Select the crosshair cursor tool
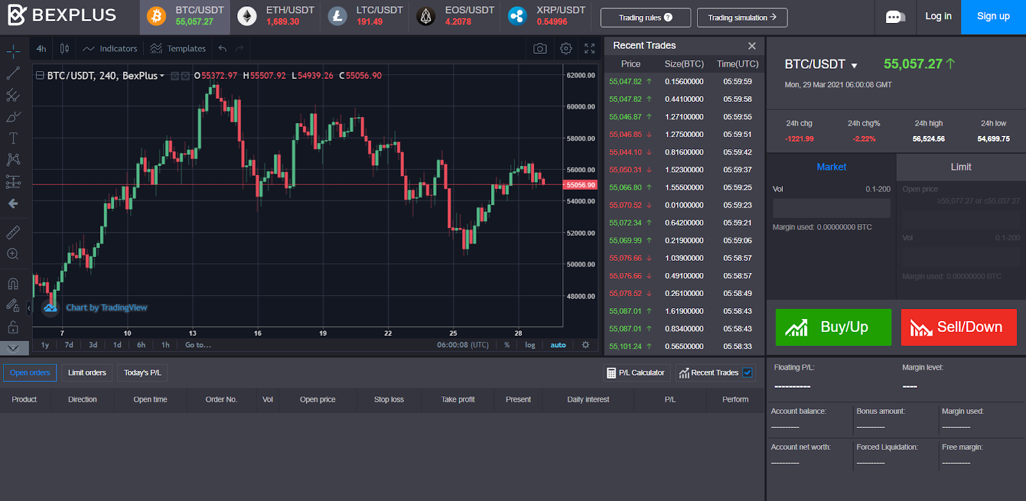 pyautogui.click(x=13, y=51)
